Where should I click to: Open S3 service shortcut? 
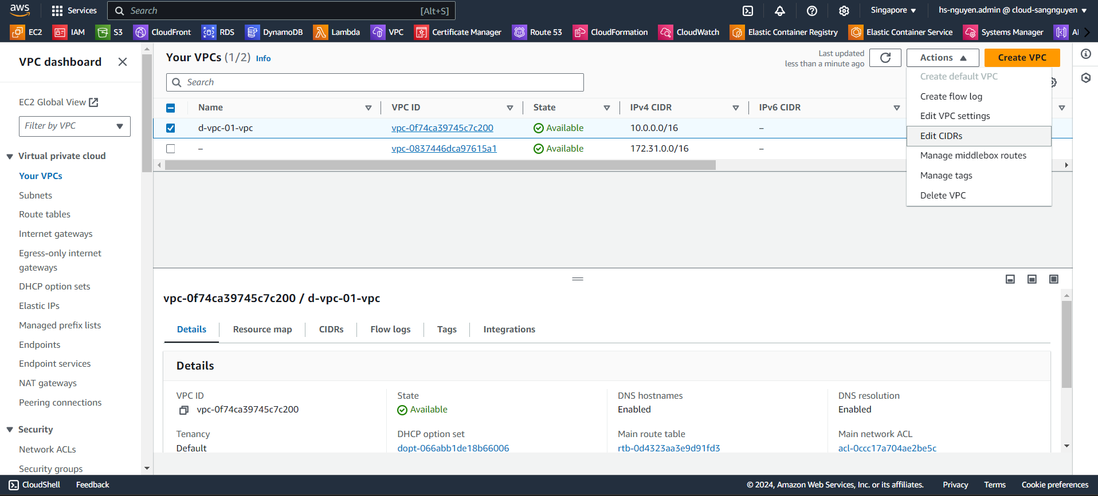109,32
